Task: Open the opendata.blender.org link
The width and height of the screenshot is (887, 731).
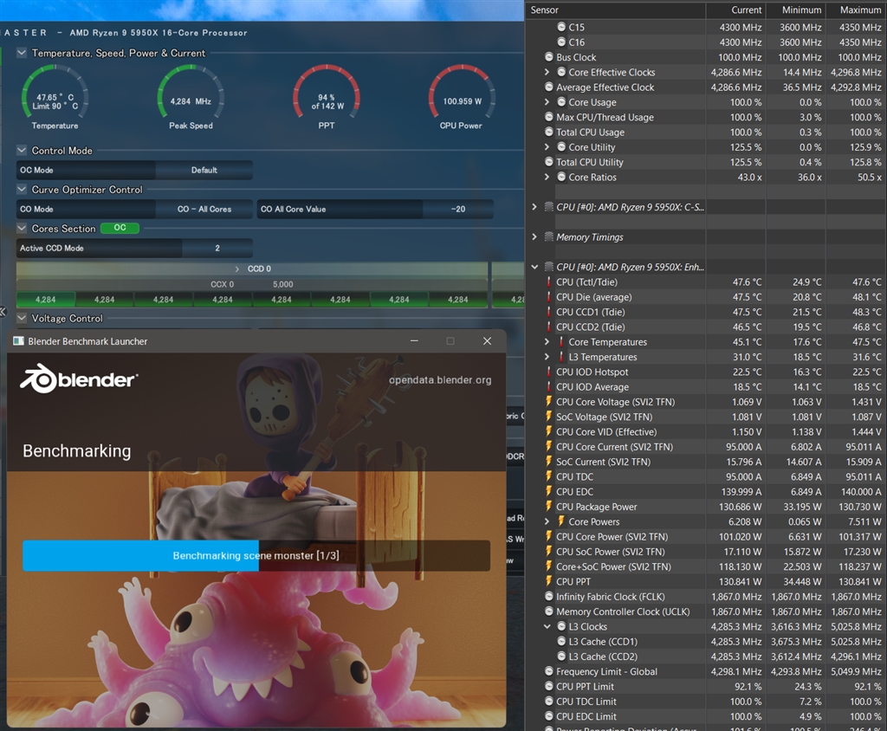Action: 440,379
